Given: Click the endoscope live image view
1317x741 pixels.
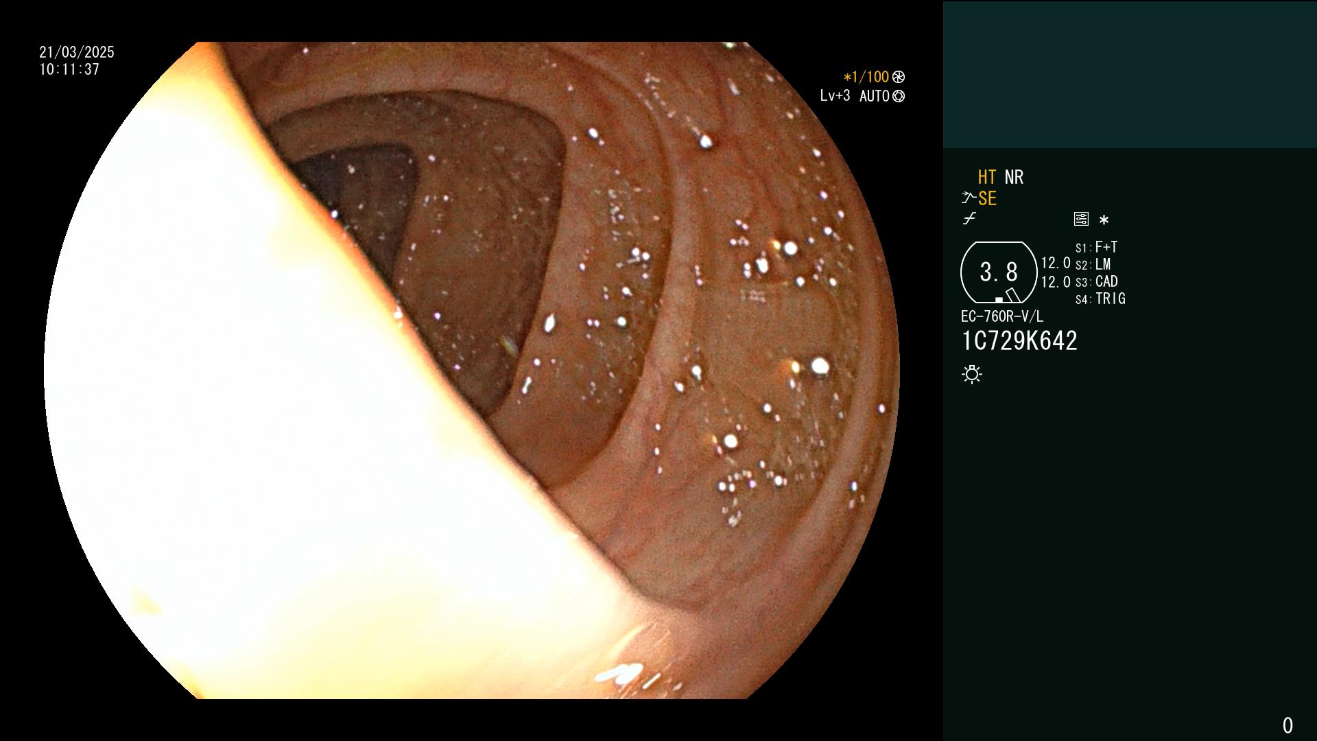Looking at the screenshot, I should (x=472, y=370).
